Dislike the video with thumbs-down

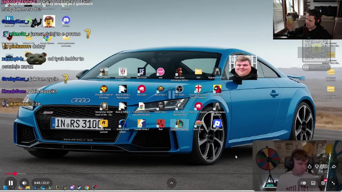(317, 167)
